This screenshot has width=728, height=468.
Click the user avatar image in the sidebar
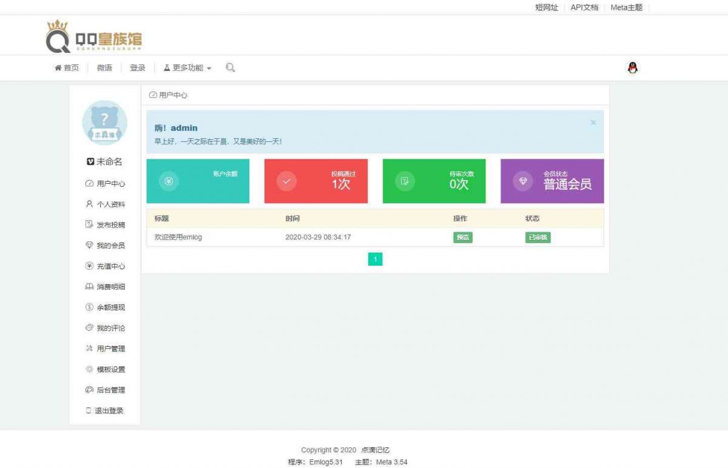(x=104, y=123)
